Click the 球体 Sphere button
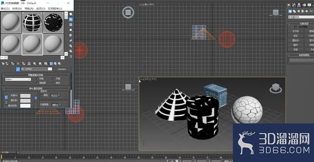The image size is (314, 162). 296,36
